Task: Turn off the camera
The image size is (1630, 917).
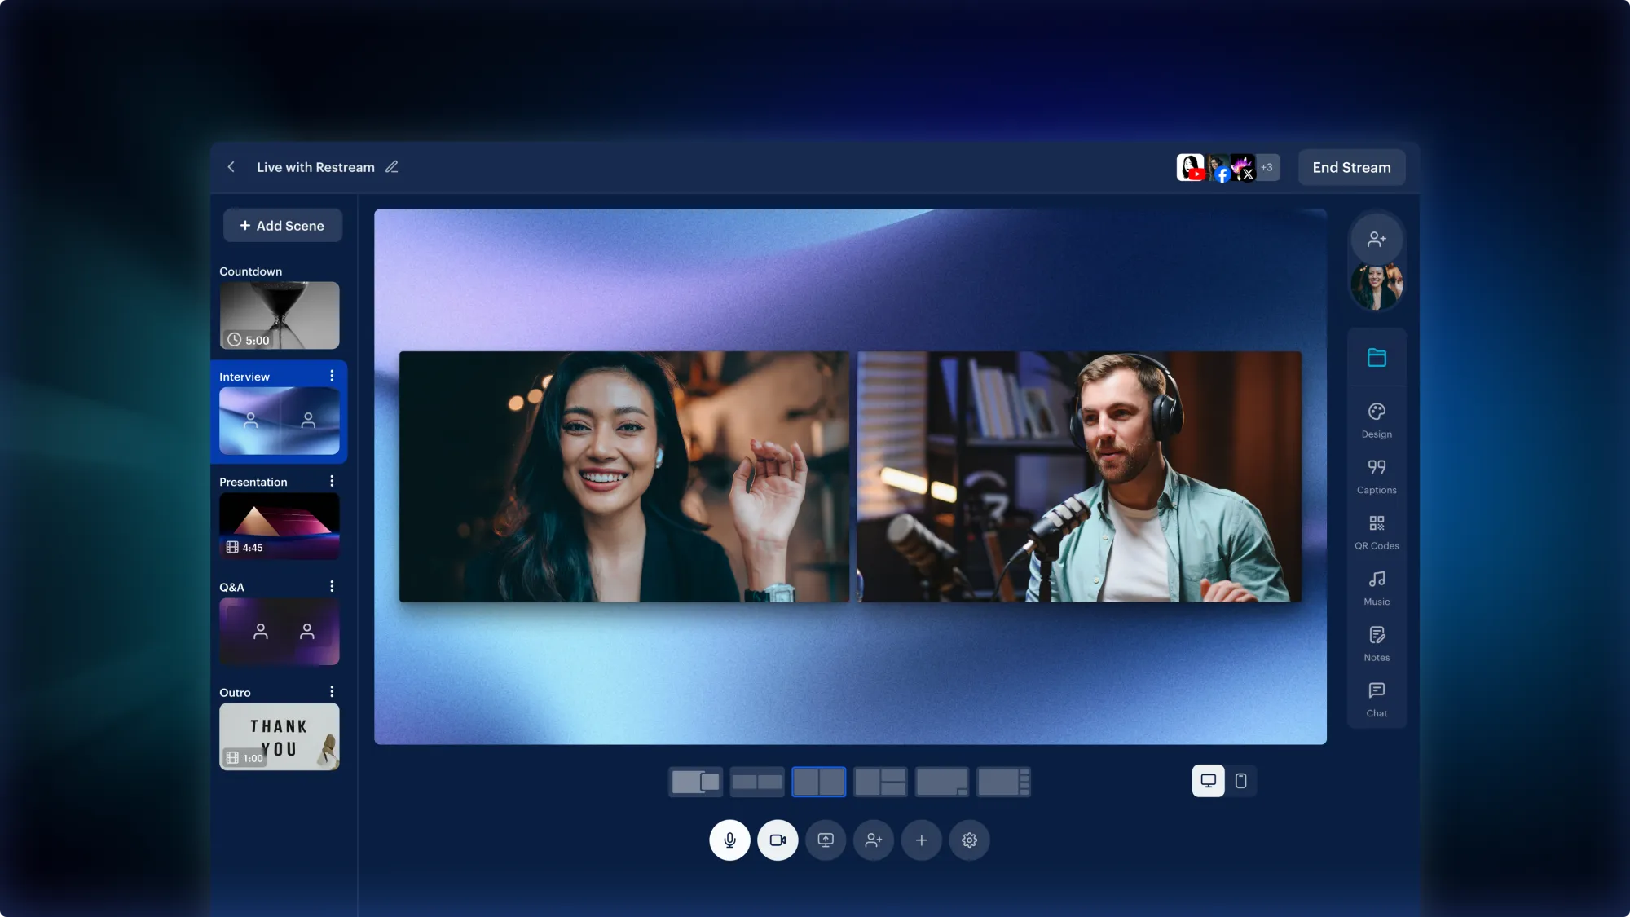Action: [x=778, y=840]
